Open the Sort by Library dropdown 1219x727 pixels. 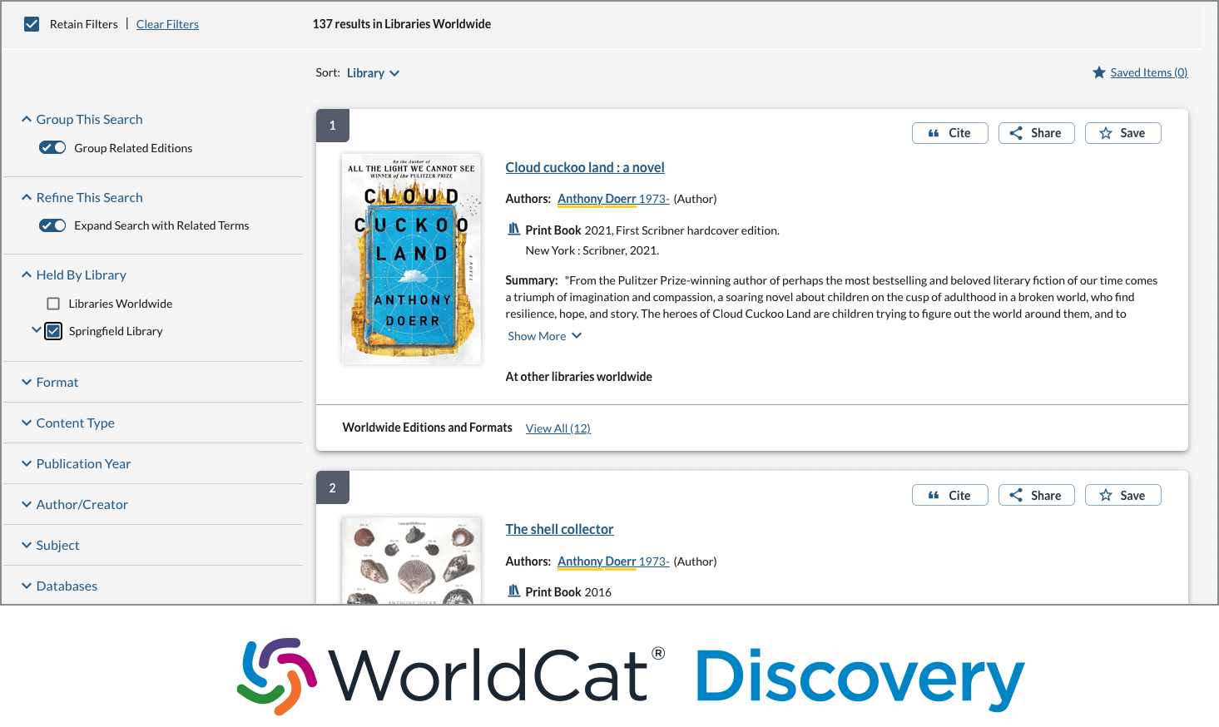[373, 73]
